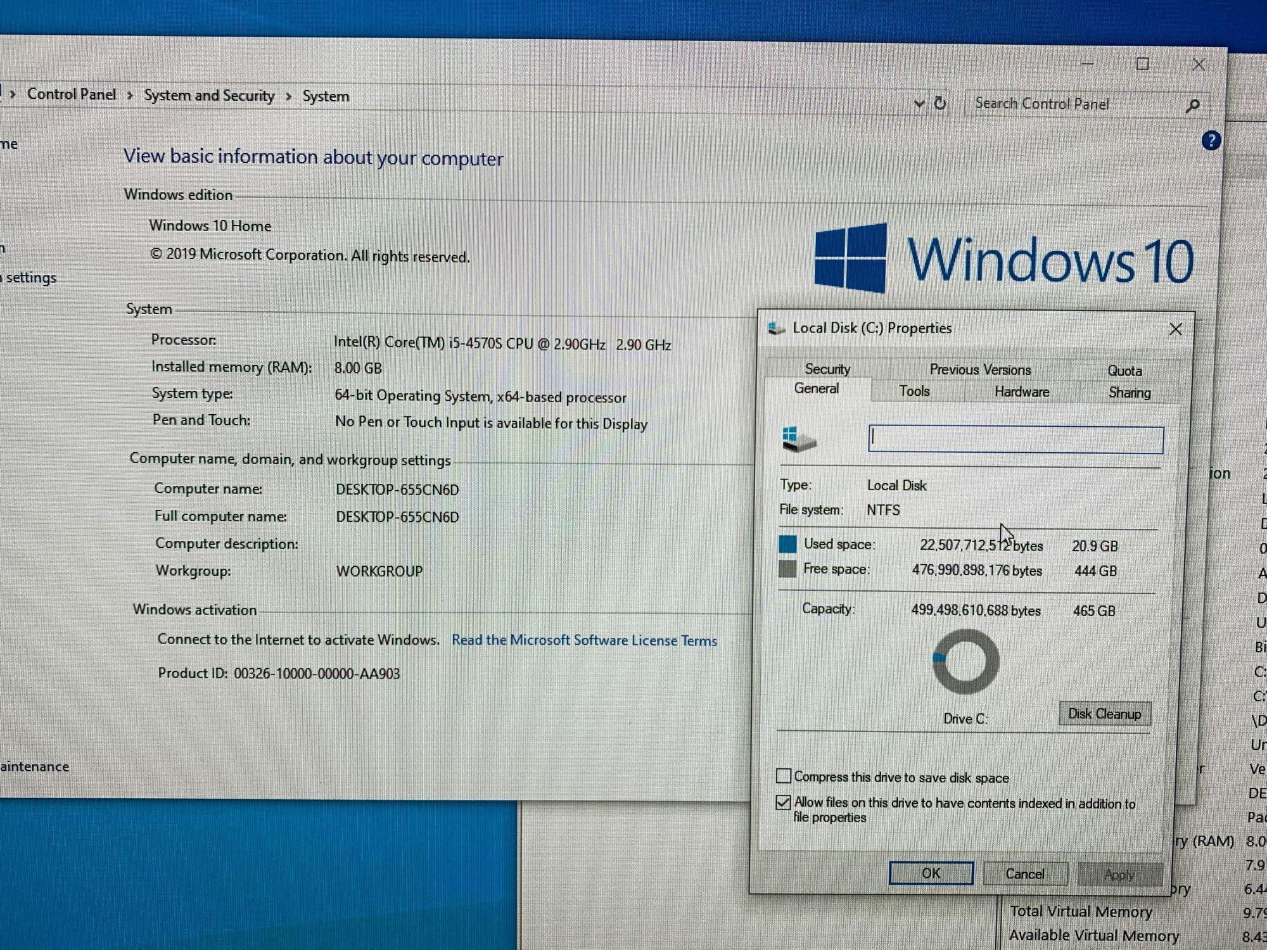Image resolution: width=1267 pixels, height=950 pixels.
Task: Click the 64-bit Operating System text
Action: pos(480,396)
